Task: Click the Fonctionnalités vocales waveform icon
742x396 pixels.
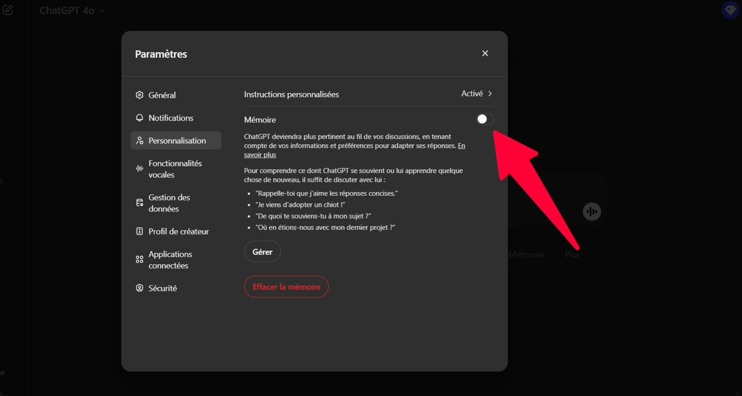Action: pos(140,169)
